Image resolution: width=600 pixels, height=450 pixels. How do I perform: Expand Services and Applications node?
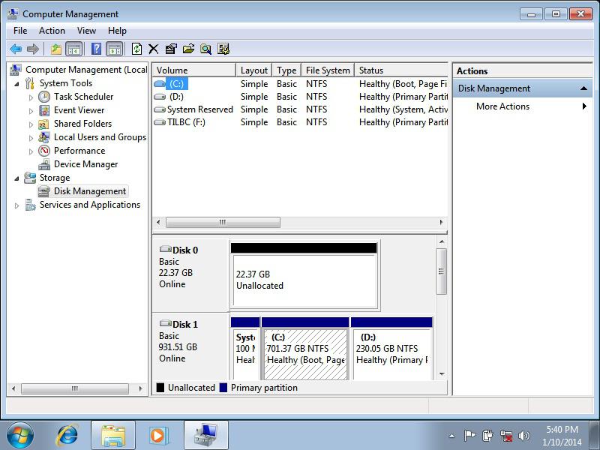[x=16, y=205]
